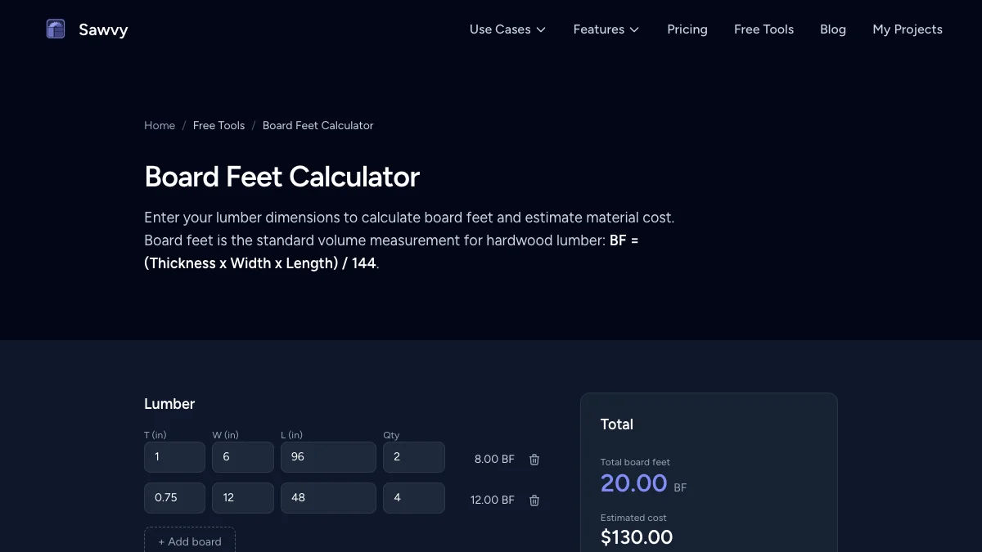The width and height of the screenshot is (982, 552).
Task: Click Free Tools in the breadcrumb trail
Action: pyautogui.click(x=218, y=125)
